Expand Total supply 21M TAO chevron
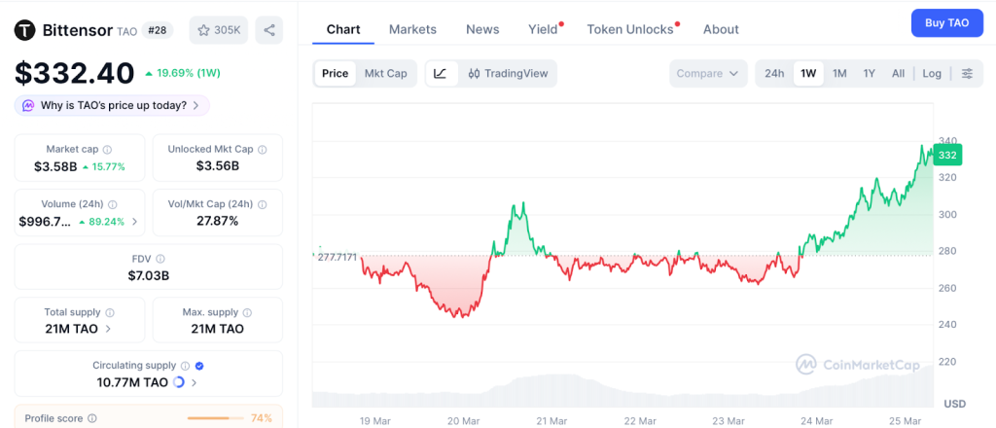The width and height of the screenshot is (996, 428). (106, 329)
